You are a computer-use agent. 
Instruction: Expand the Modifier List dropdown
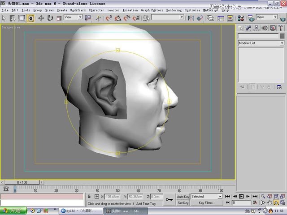[x=261, y=43]
